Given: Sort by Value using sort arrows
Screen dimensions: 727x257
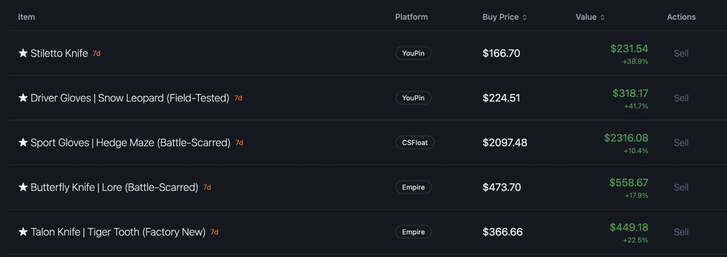Looking at the screenshot, I should point(602,17).
